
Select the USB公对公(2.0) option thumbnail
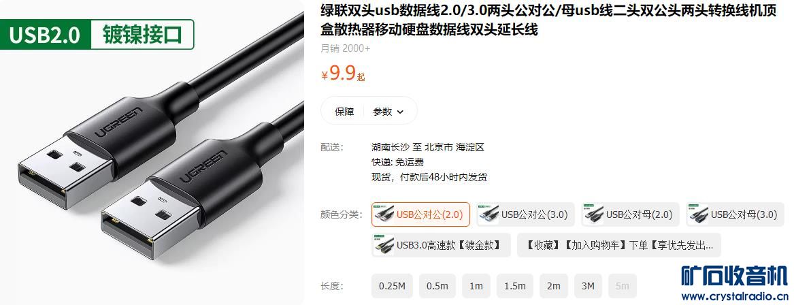pos(384,214)
